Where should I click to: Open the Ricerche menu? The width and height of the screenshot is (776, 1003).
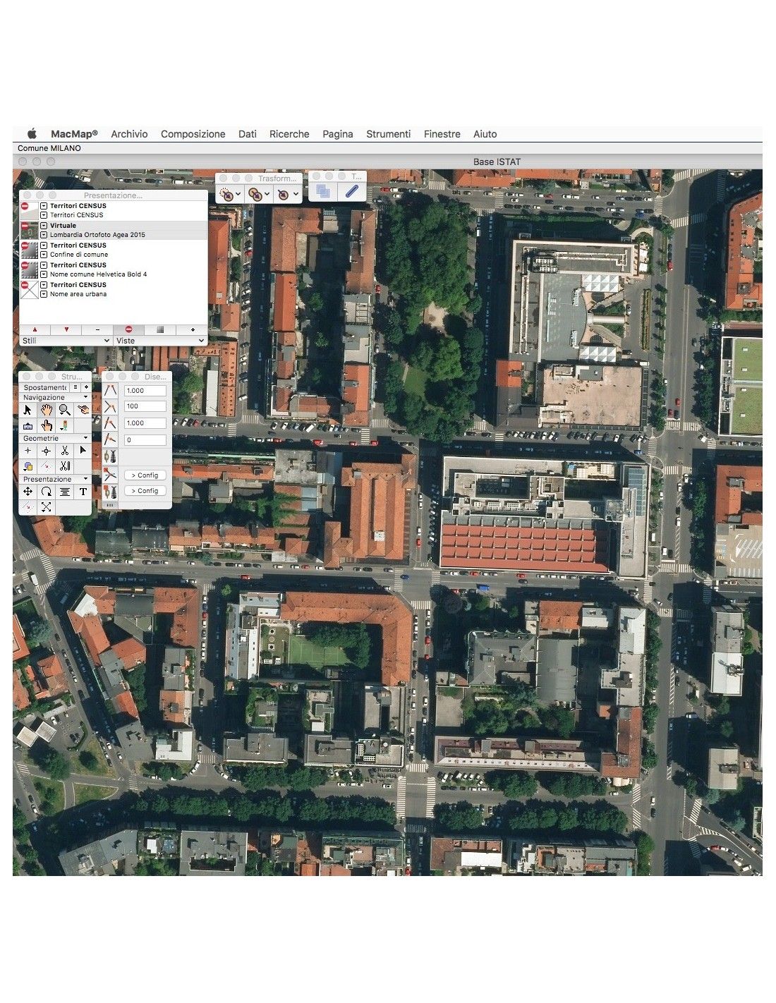[x=289, y=134]
